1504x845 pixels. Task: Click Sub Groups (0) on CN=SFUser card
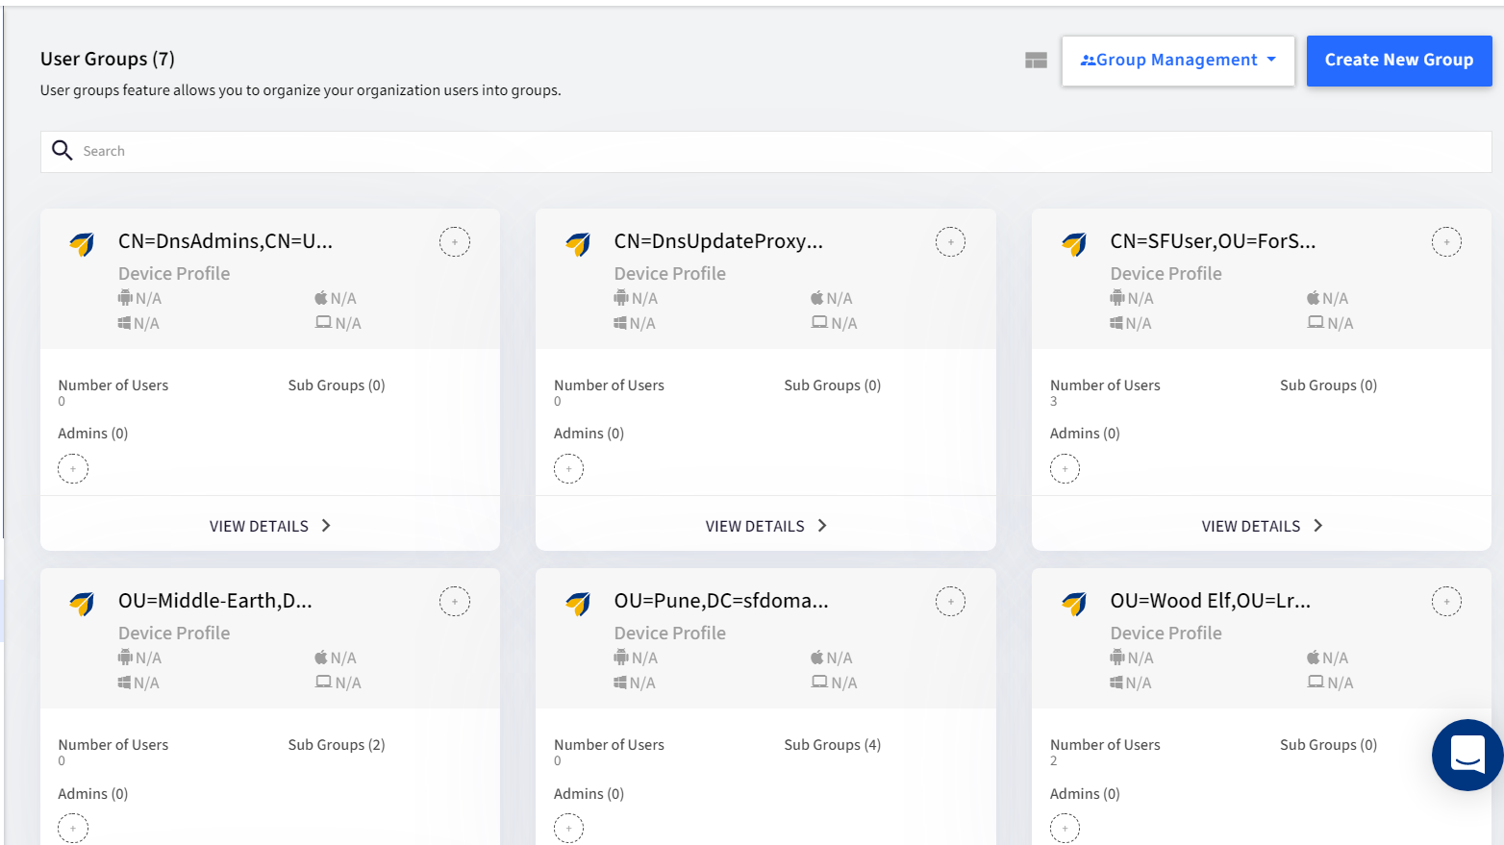pyautogui.click(x=1328, y=385)
